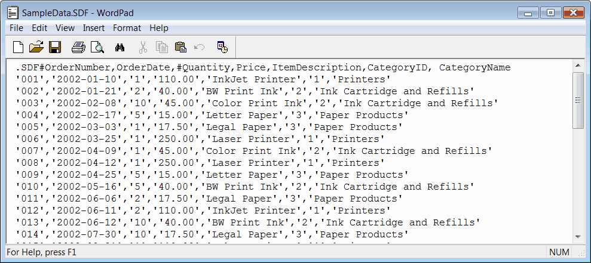Click the vertical scrollbar down arrow

[578, 237]
